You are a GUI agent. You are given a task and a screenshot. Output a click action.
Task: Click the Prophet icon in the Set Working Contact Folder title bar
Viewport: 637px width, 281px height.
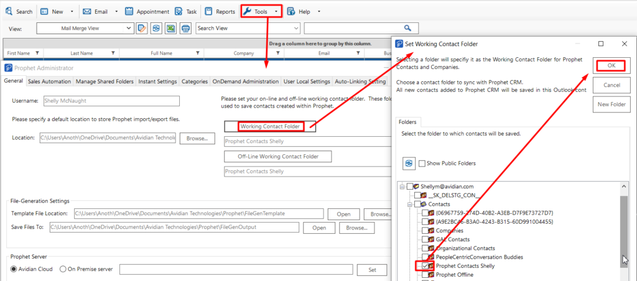coord(399,44)
